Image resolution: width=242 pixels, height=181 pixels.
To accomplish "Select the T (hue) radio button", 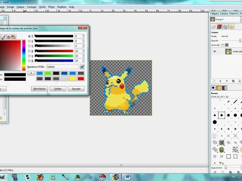I will tap(29, 36).
